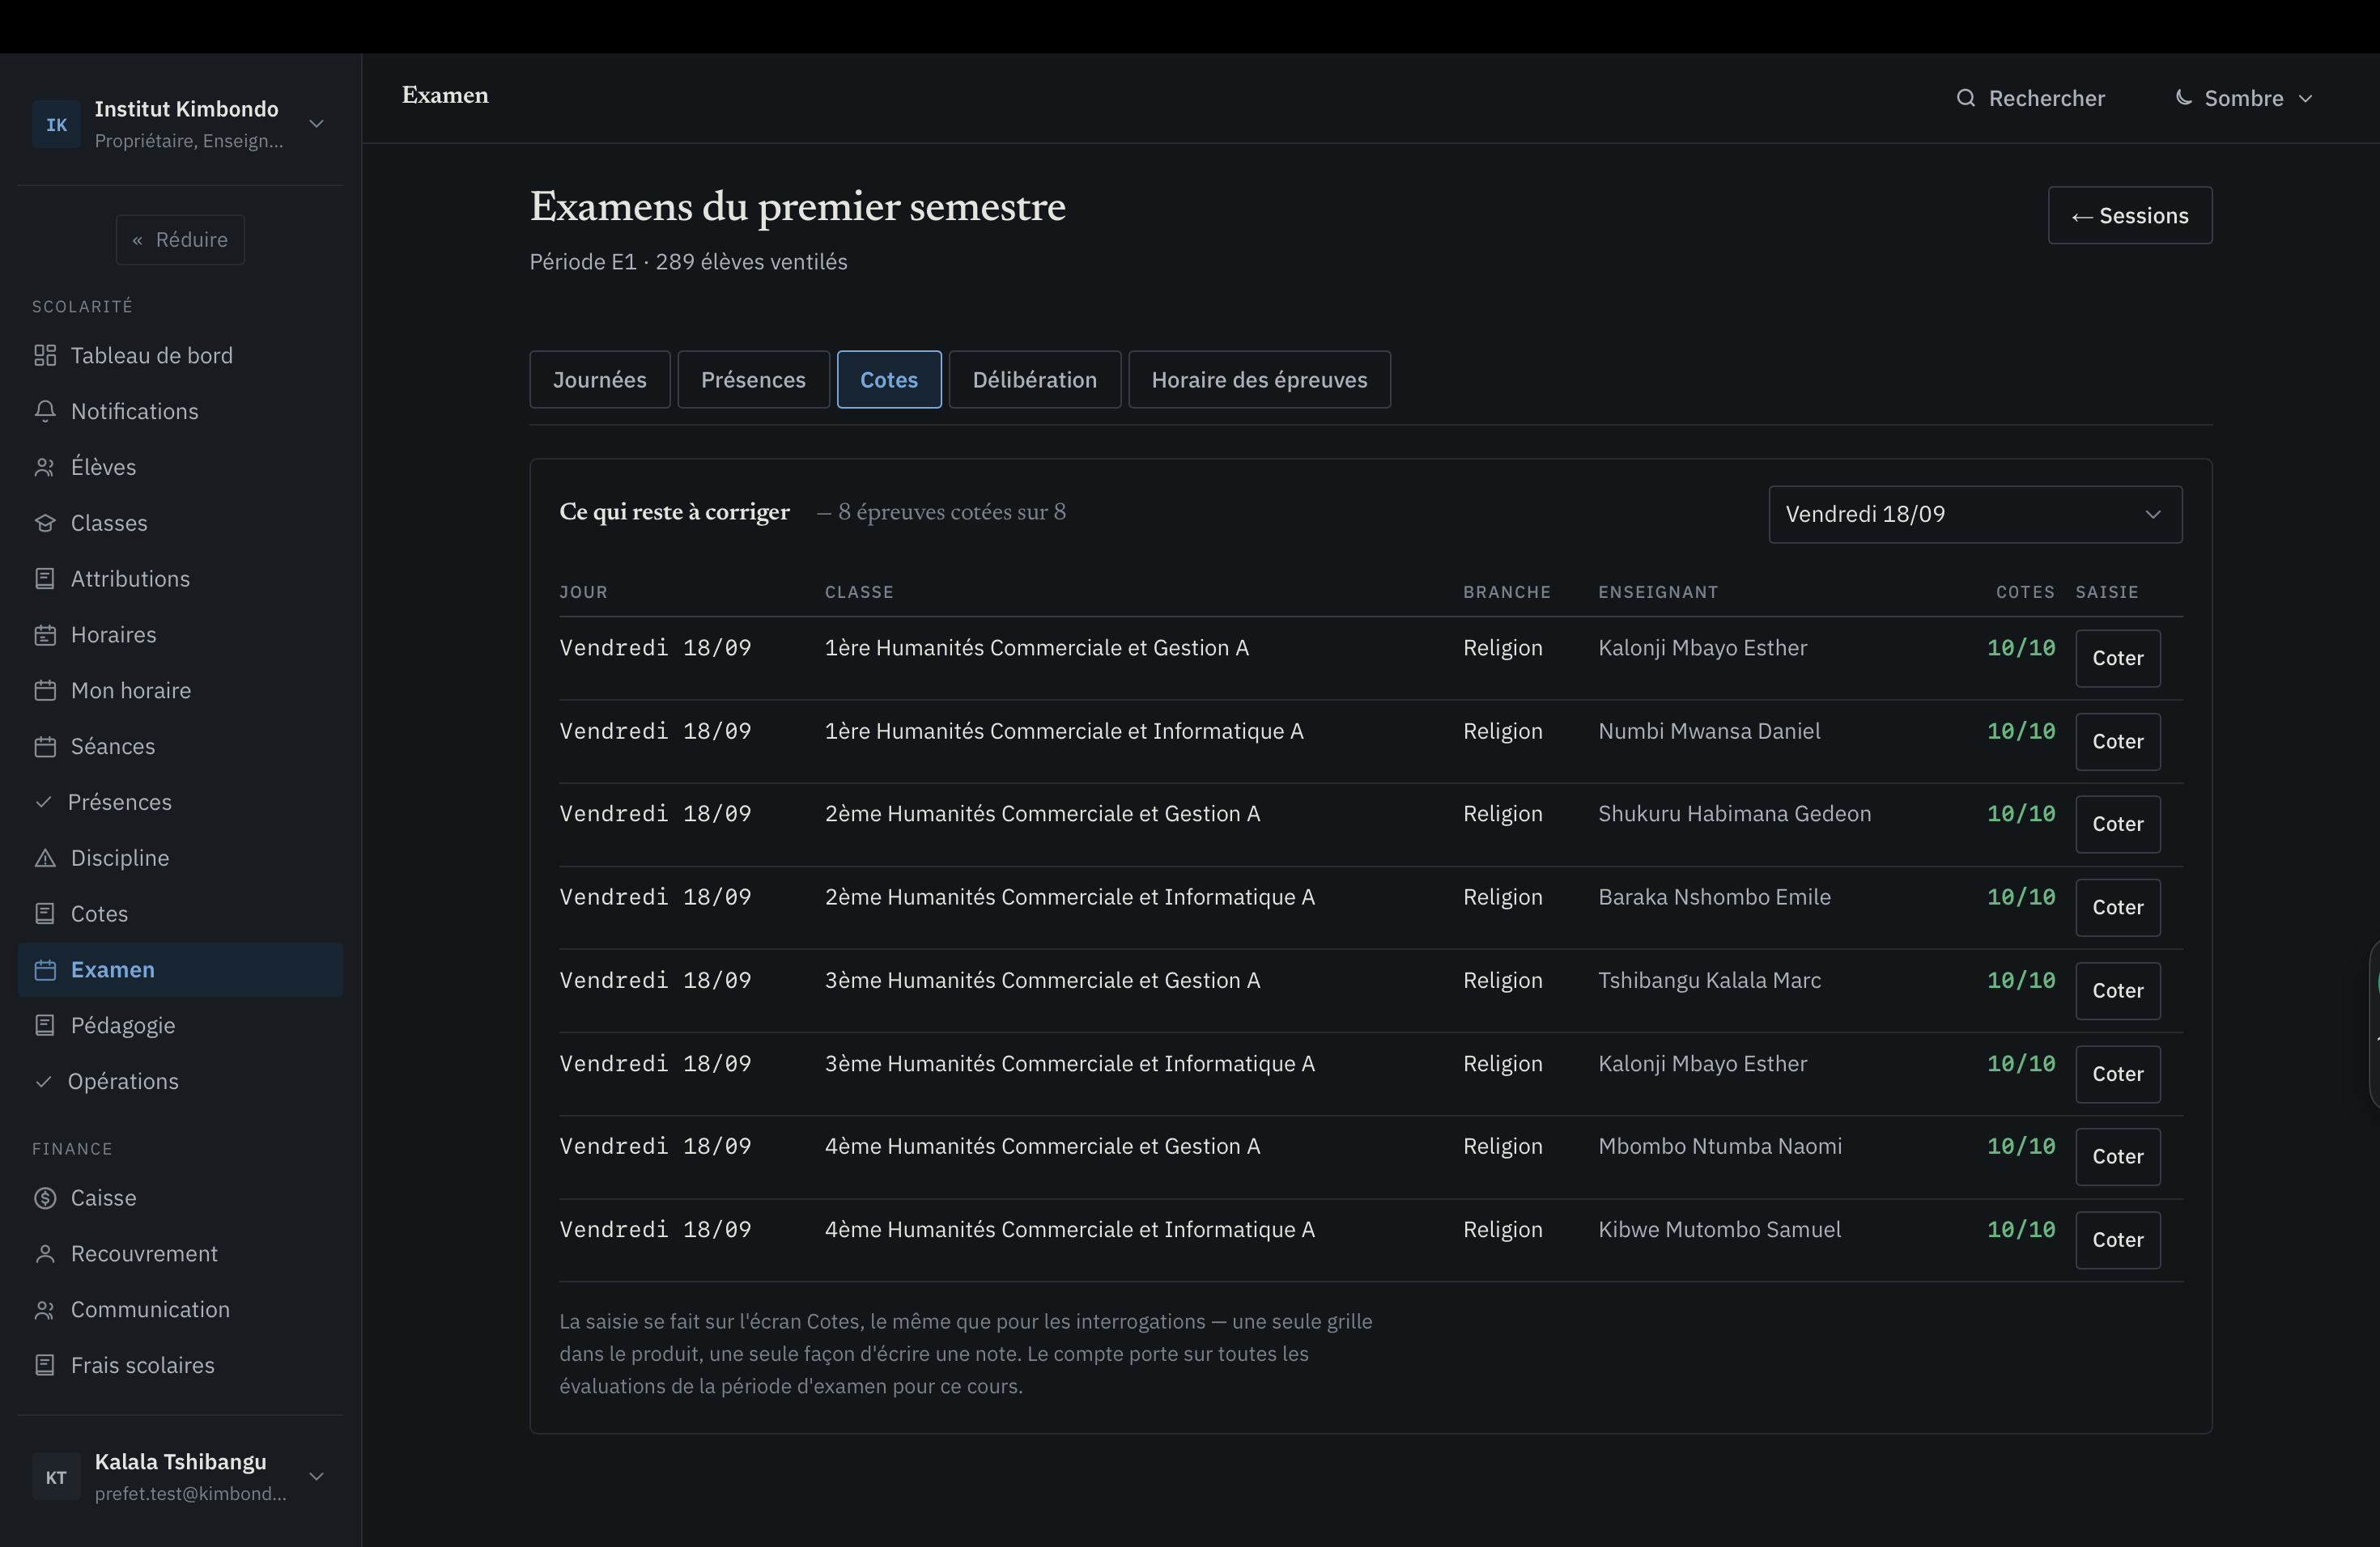Expand the Opérations sidebar group

tap(180, 1083)
